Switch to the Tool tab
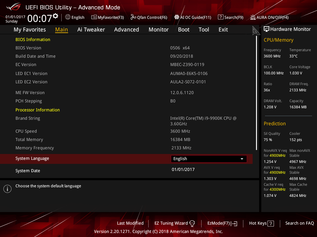The width and height of the screenshot is (317, 237). pyautogui.click(x=204, y=30)
